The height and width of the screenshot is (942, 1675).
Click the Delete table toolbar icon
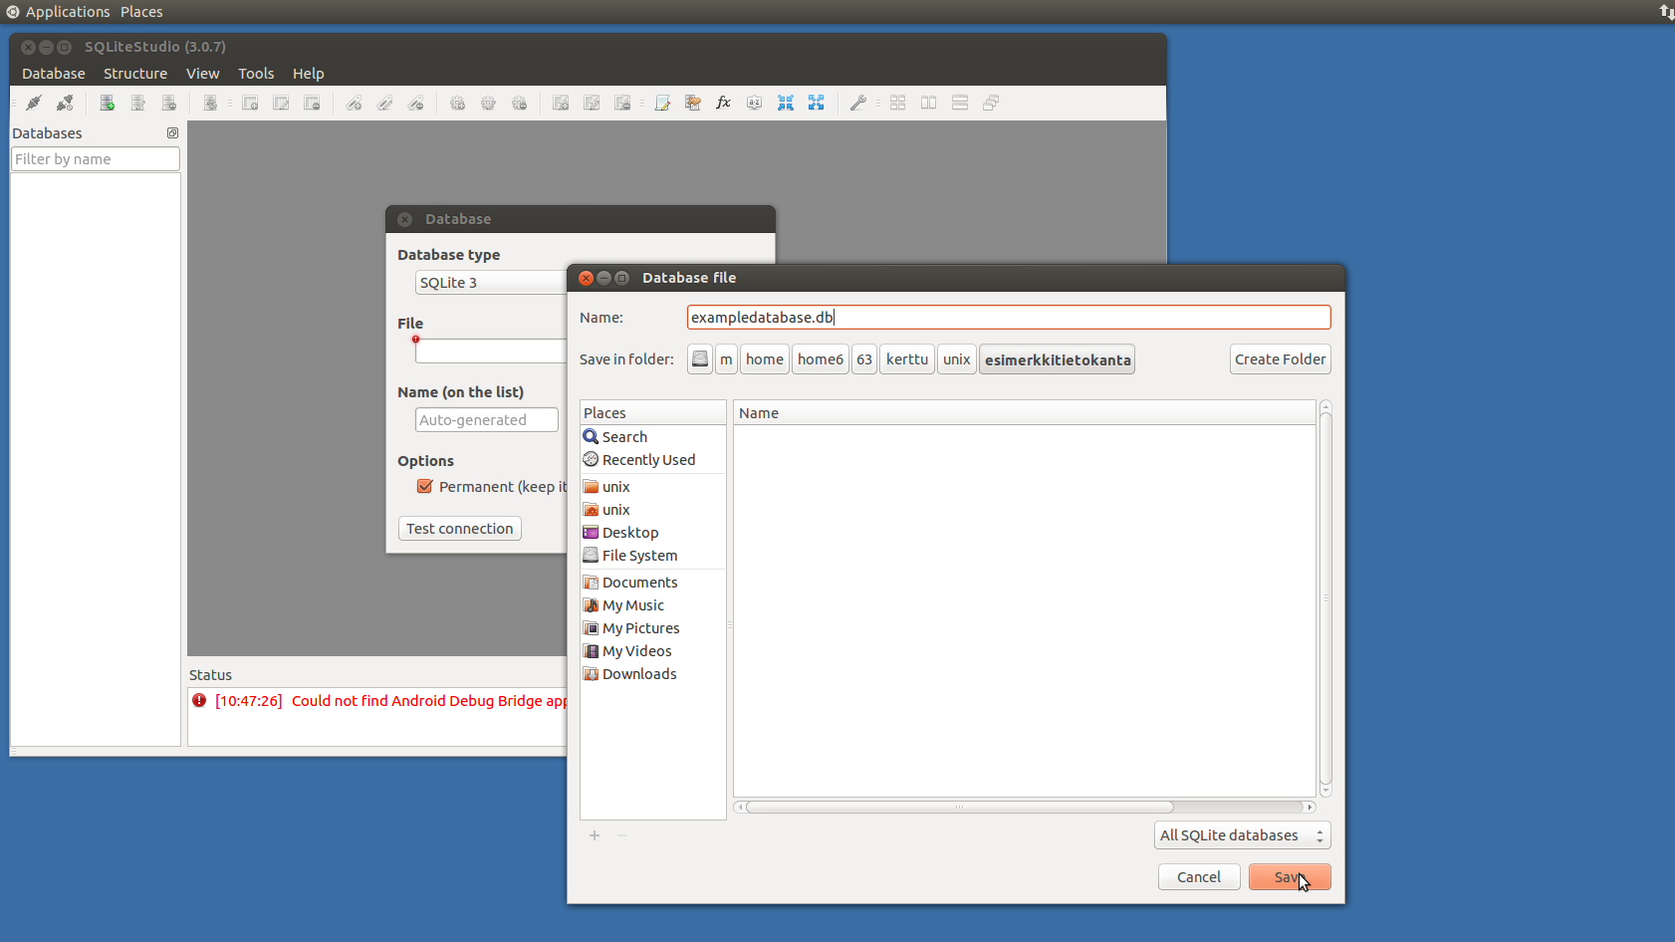point(313,103)
